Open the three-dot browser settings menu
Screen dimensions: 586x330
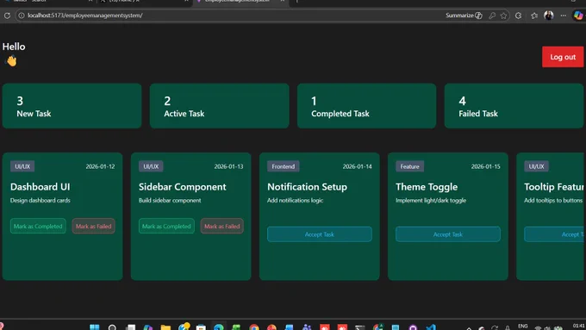[564, 16]
